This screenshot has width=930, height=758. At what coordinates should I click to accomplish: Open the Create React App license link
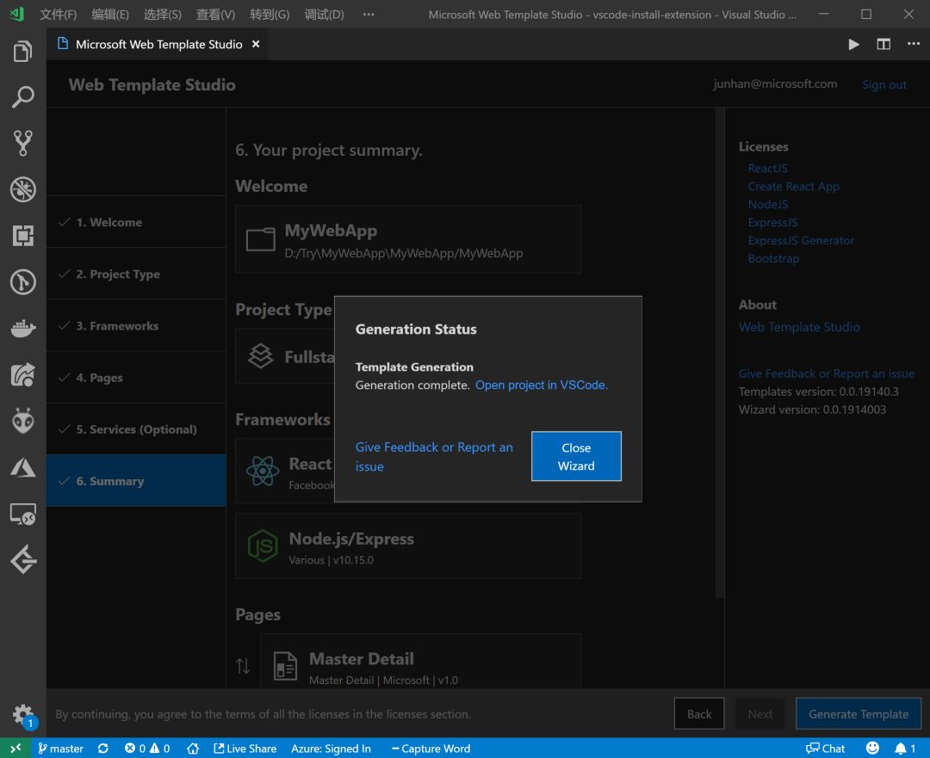tap(793, 186)
